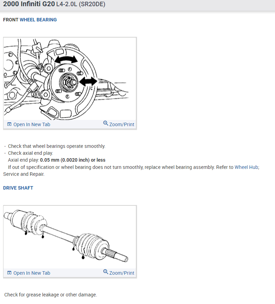Click the grease leakage check sentence
This screenshot has width=275, height=304.
click(x=51, y=295)
